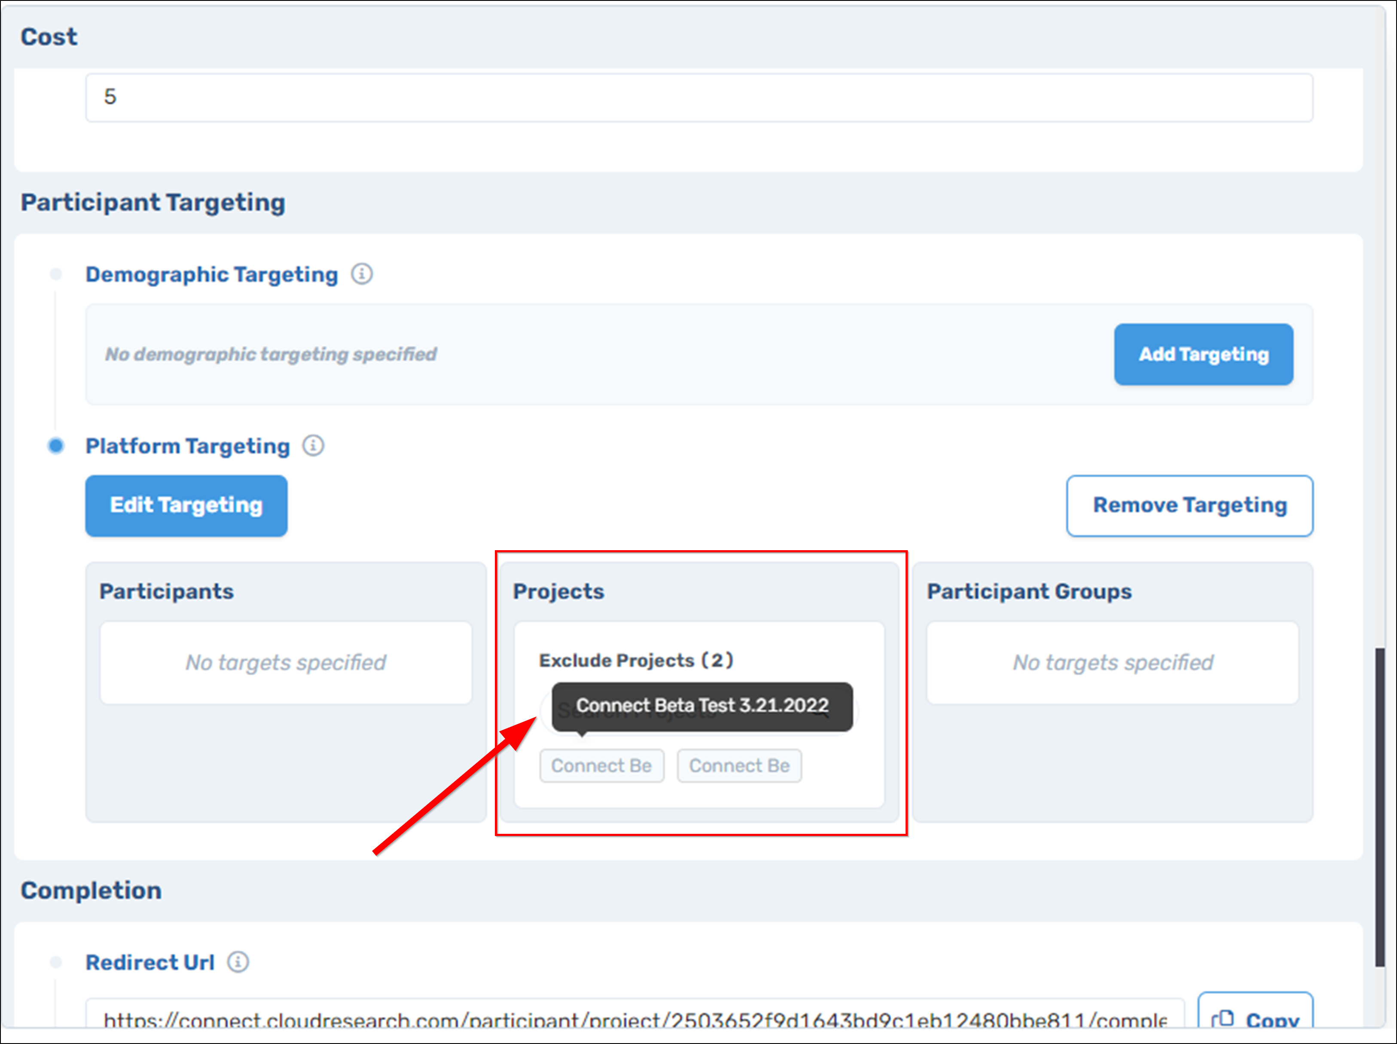Screen dimensions: 1397x1044
Task: Select the Demographic Targeting step heading
Action: tap(212, 274)
